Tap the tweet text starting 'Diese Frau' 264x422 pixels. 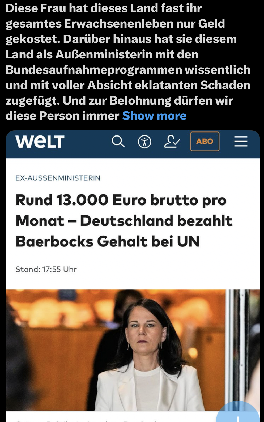coord(128,62)
